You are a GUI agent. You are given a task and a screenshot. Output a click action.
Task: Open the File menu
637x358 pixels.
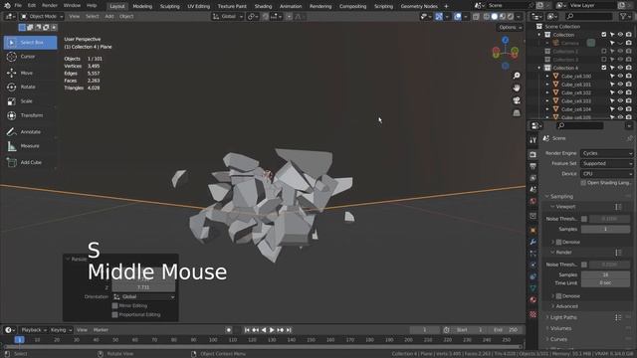(18, 6)
